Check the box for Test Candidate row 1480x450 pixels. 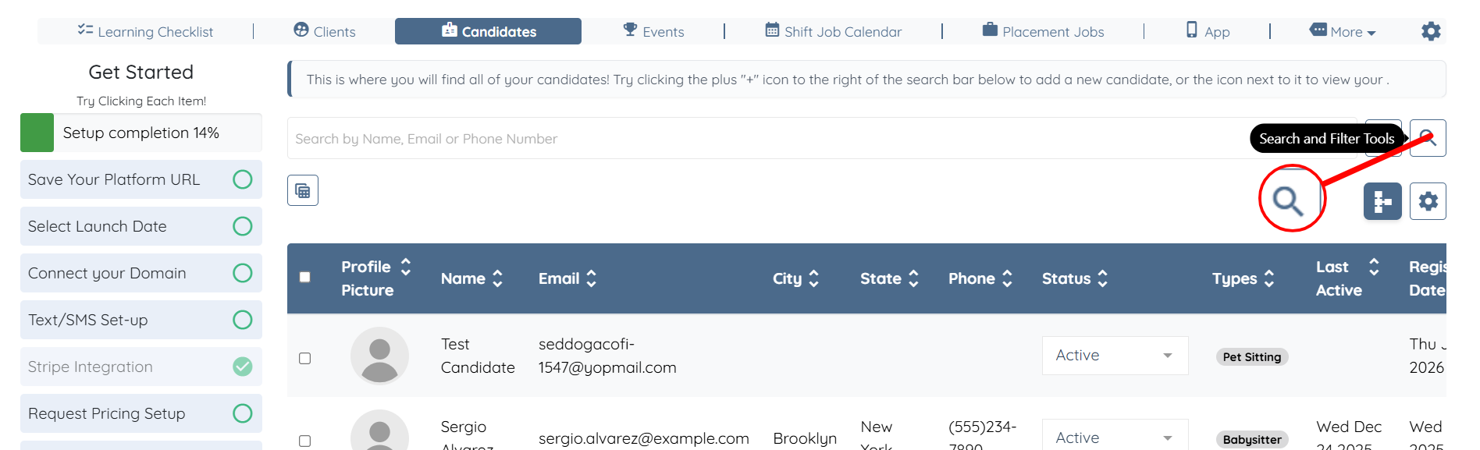pos(305,358)
